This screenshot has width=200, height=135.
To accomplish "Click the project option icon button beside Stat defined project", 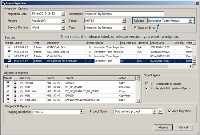I will pyautogui.click(x=160, y=111).
